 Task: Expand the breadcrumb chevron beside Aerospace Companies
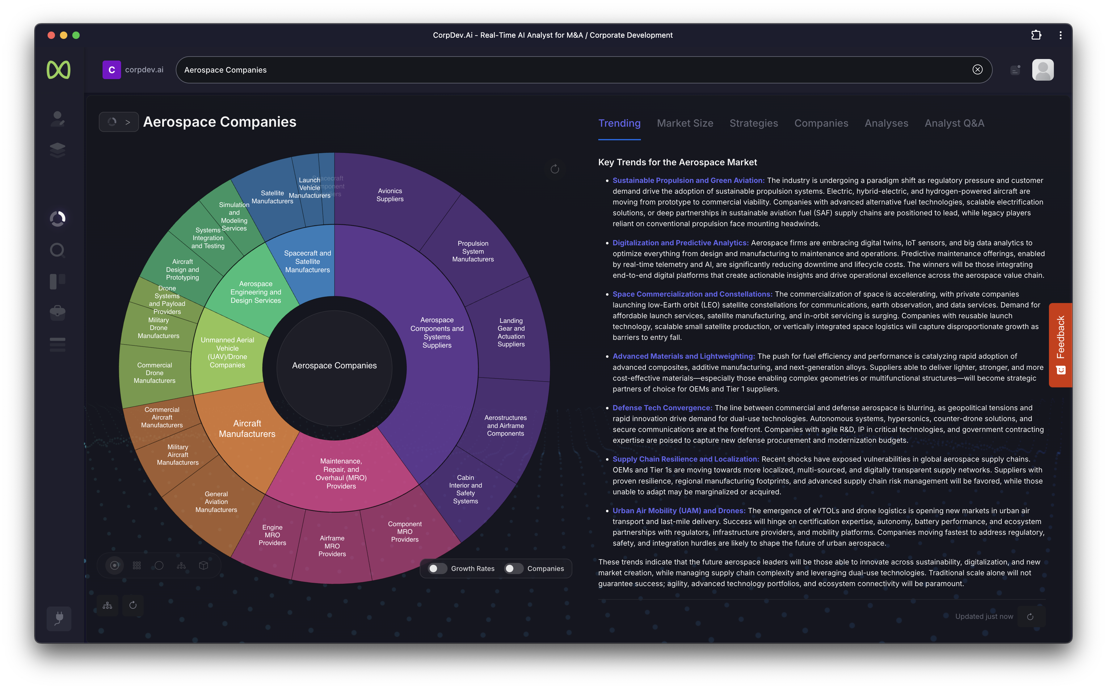pyautogui.click(x=128, y=122)
